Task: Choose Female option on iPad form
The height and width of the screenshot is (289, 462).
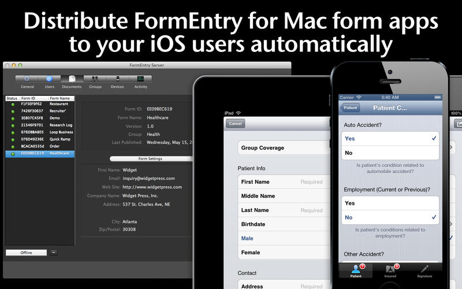Action: (x=284, y=253)
